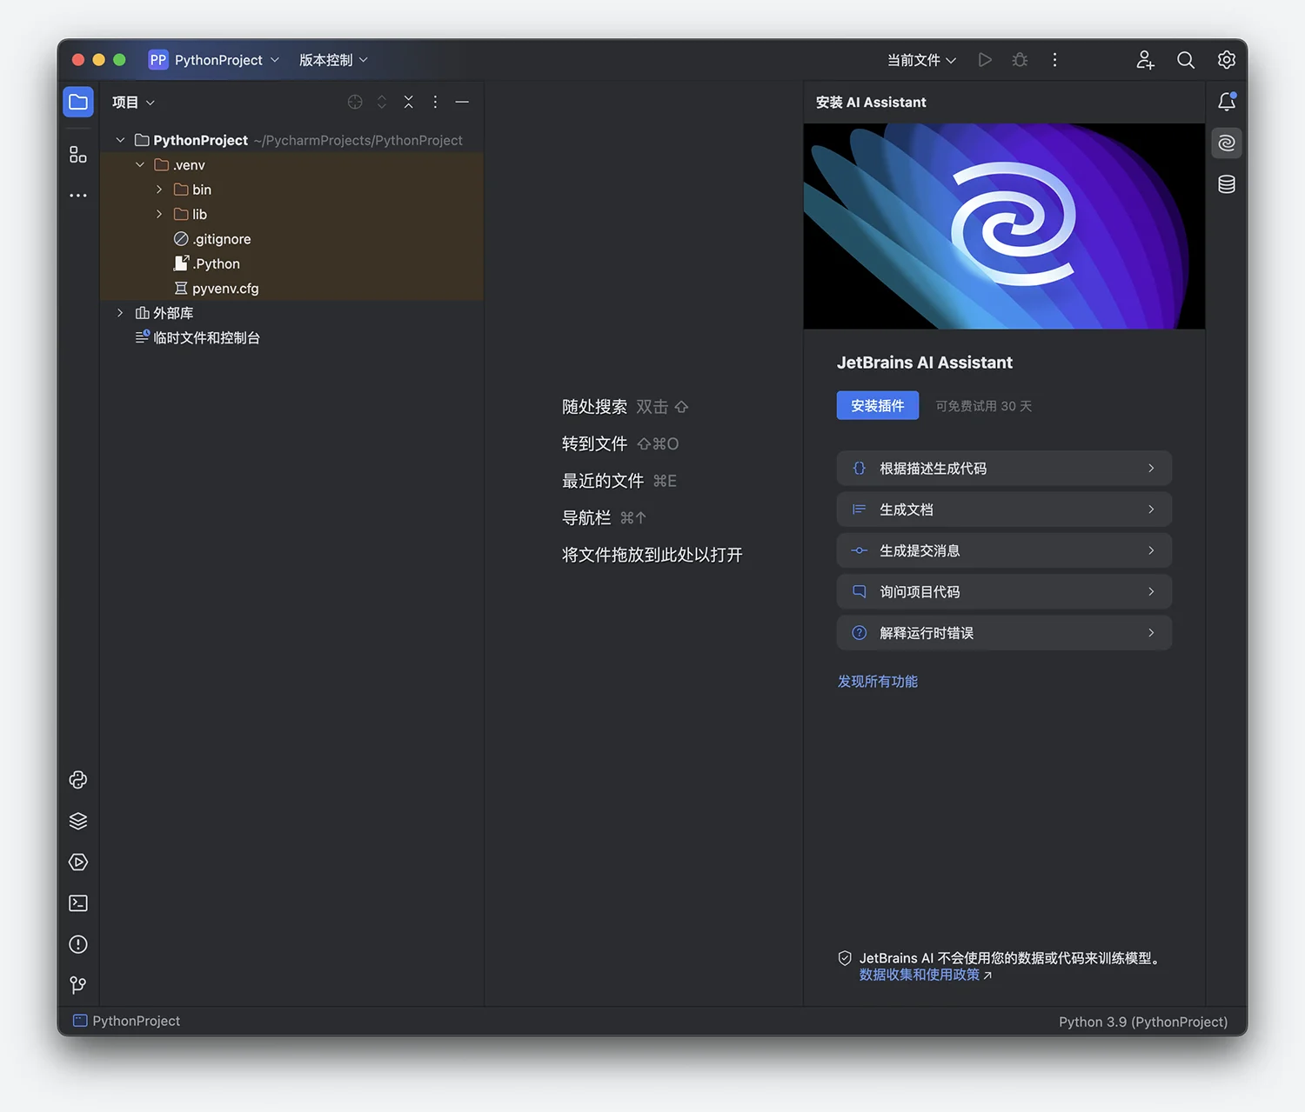1305x1112 pixels.
Task: Click the 随处搜索 hint text
Action: coord(594,407)
